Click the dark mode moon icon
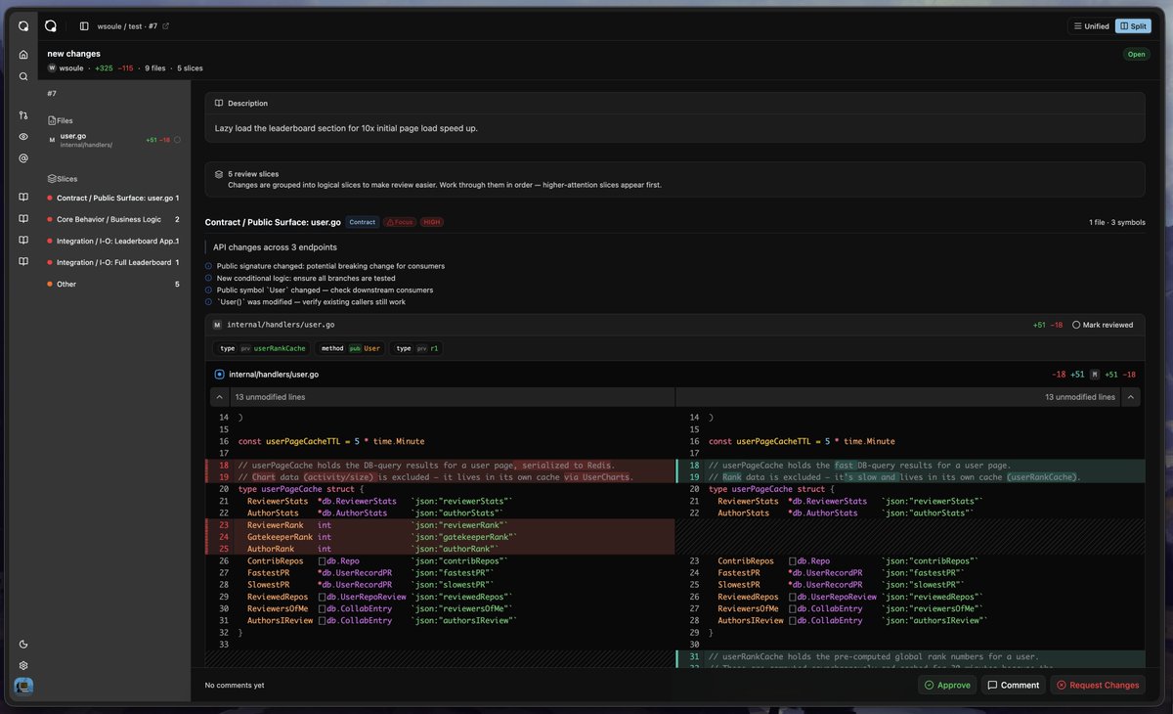 23,645
